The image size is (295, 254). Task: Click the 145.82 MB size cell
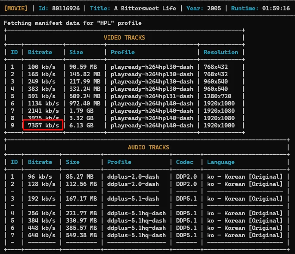[85, 74]
